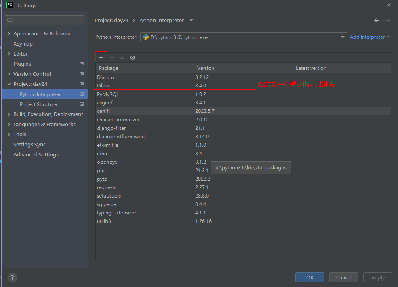Click the upgrade package arrow icon
Screen dimensions: 398x287
(122, 58)
